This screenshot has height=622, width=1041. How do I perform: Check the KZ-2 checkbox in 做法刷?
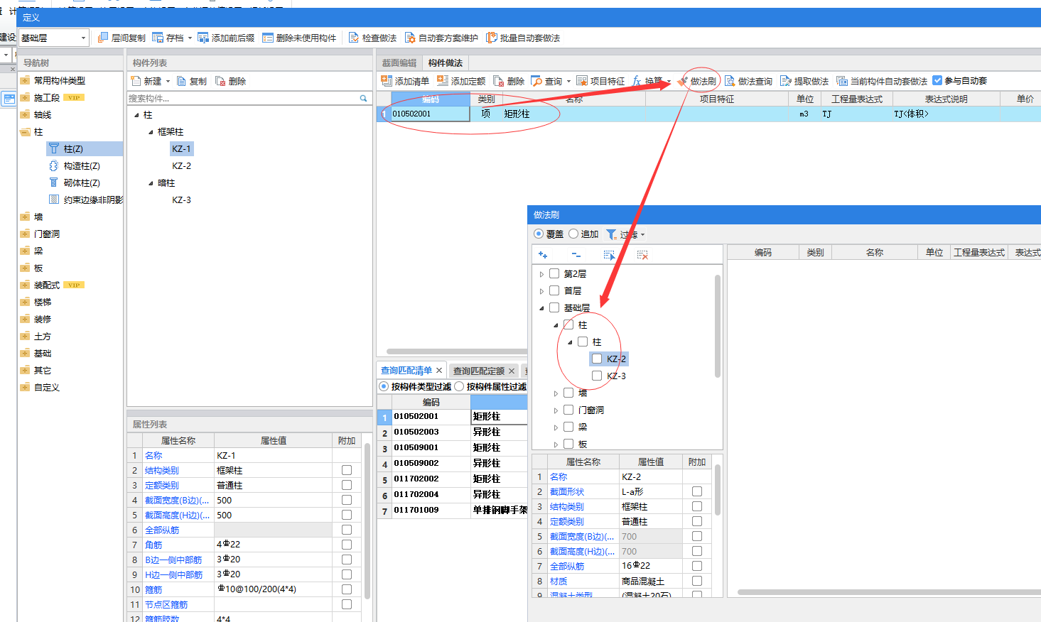tap(597, 359)
